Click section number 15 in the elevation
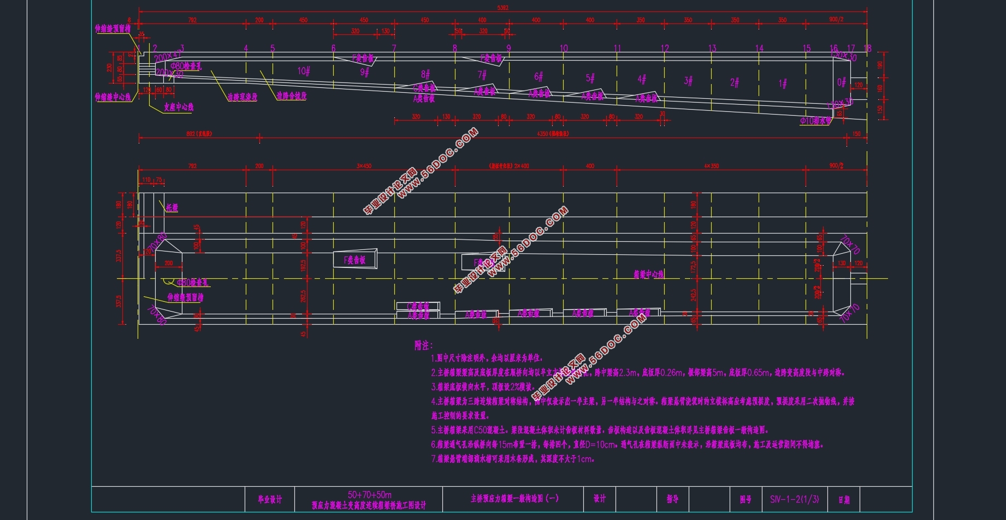1006x520 pixels. [807, 48]
